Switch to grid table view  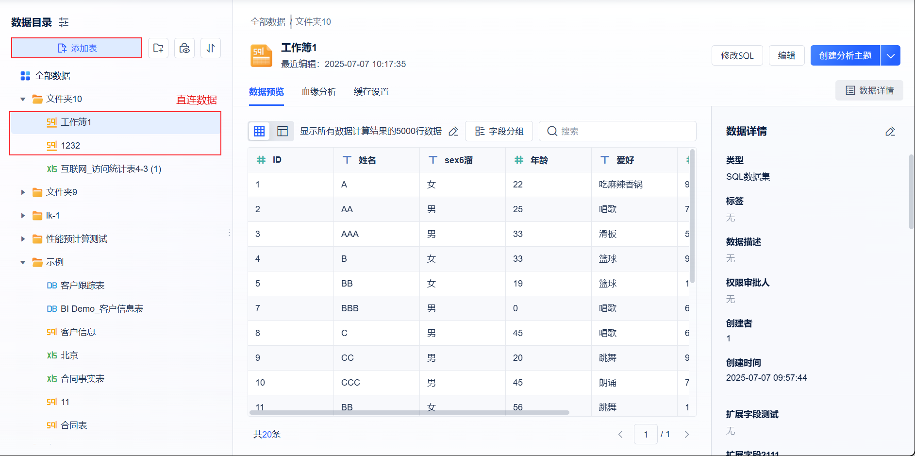click(259, 131)
